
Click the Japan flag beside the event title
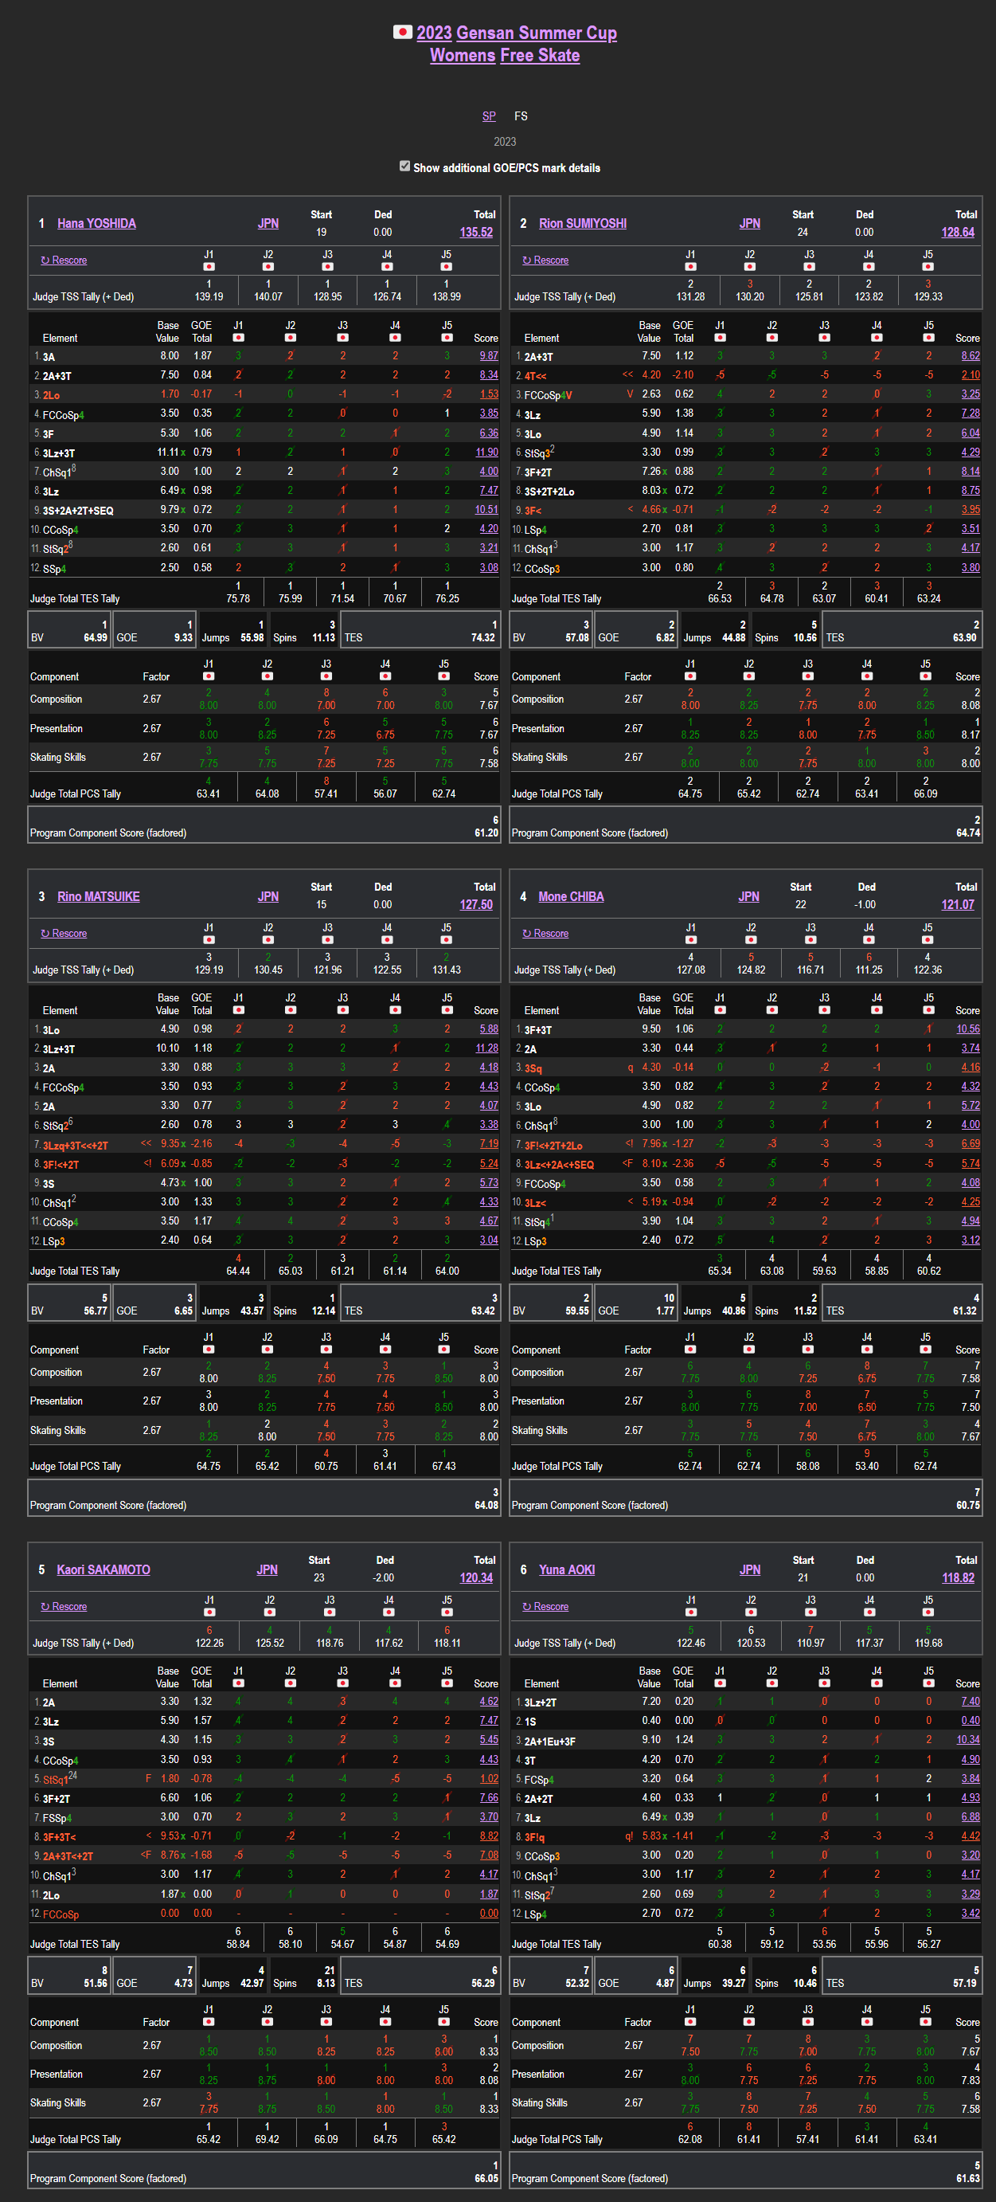(x=401, y=32)
